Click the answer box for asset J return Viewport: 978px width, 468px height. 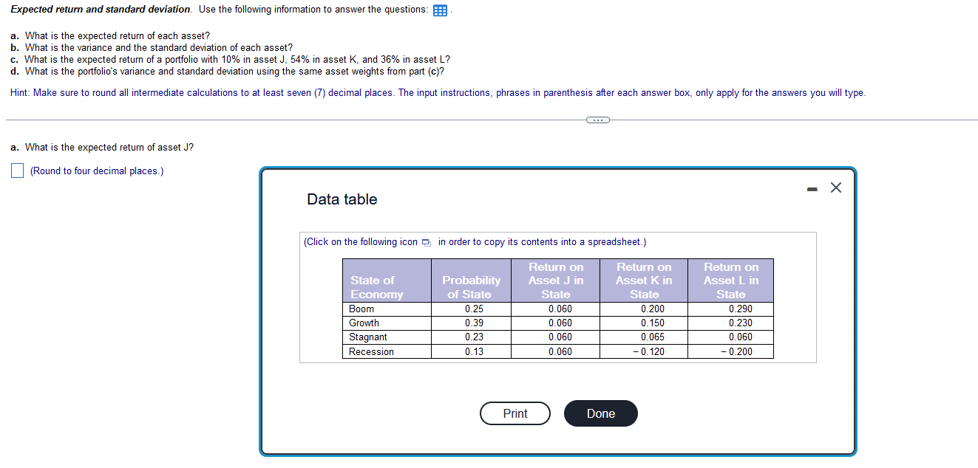16,171
